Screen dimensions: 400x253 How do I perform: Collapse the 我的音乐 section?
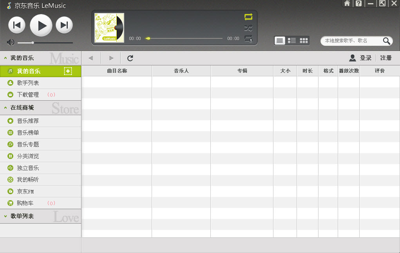(5, 58)
